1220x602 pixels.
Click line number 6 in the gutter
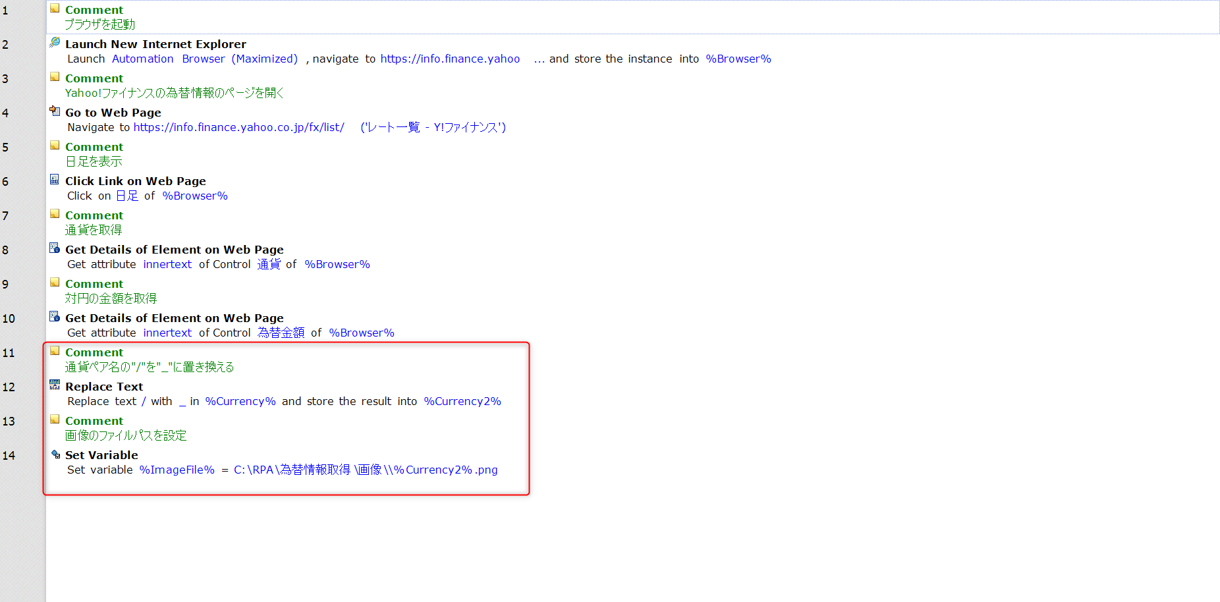click(5, 182)
